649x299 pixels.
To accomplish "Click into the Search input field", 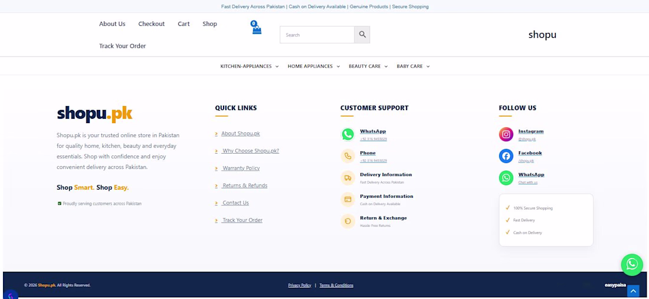I will coord(317,35).
